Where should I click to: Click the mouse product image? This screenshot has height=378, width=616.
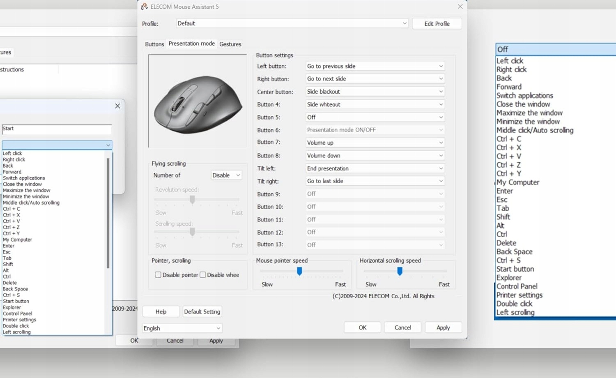(x=198, y=103)
